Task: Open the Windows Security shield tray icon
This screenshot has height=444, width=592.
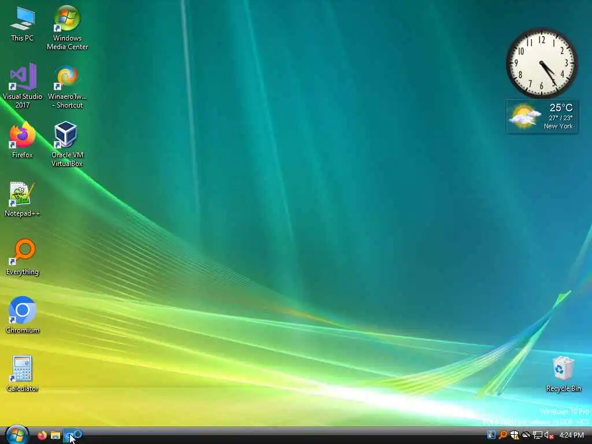Action: [514, 435]
